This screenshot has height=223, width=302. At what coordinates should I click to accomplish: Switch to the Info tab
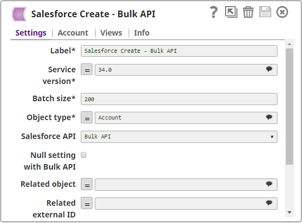point(142,33)
